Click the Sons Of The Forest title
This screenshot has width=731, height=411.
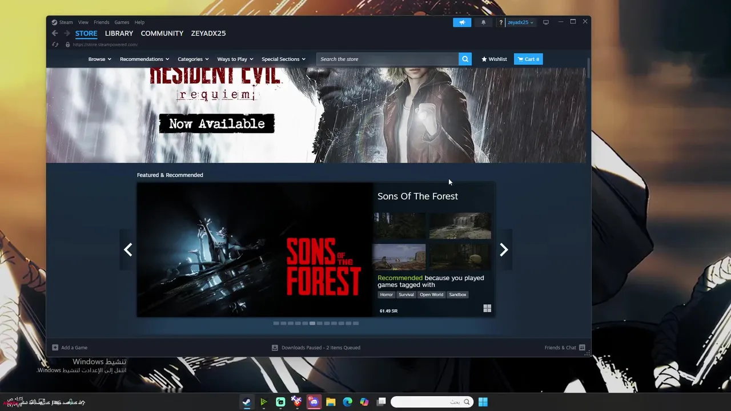(x=417, y=196)
